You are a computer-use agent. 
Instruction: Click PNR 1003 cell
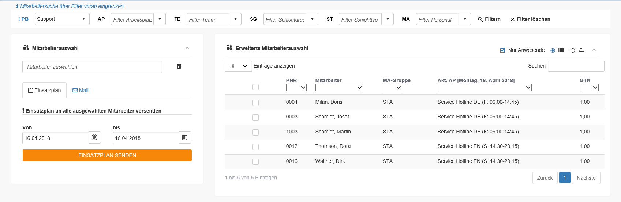292,132
